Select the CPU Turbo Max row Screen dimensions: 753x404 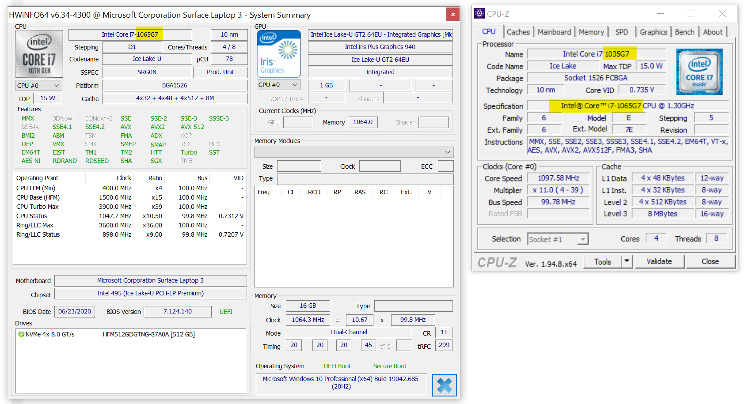[x=130, y=207]
